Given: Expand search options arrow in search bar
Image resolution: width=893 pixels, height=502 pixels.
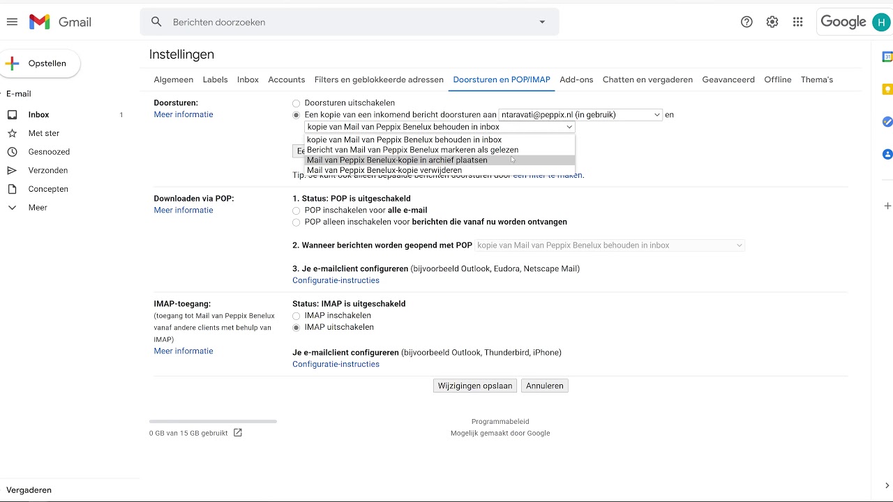Looking at the screenshot, I should (542, 22).
